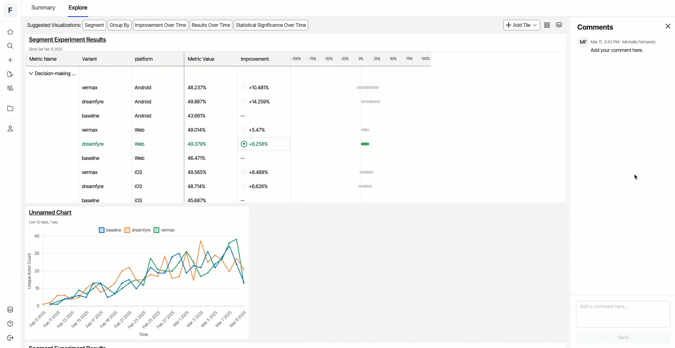Viewport: 675px width, 348px height.
Task: Click the Metric Value column header
Action: point(211,59)
